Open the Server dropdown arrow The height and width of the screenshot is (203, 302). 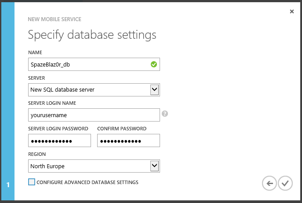tap(154, 90)
